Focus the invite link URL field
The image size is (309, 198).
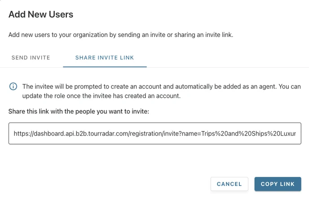[154, 134]
